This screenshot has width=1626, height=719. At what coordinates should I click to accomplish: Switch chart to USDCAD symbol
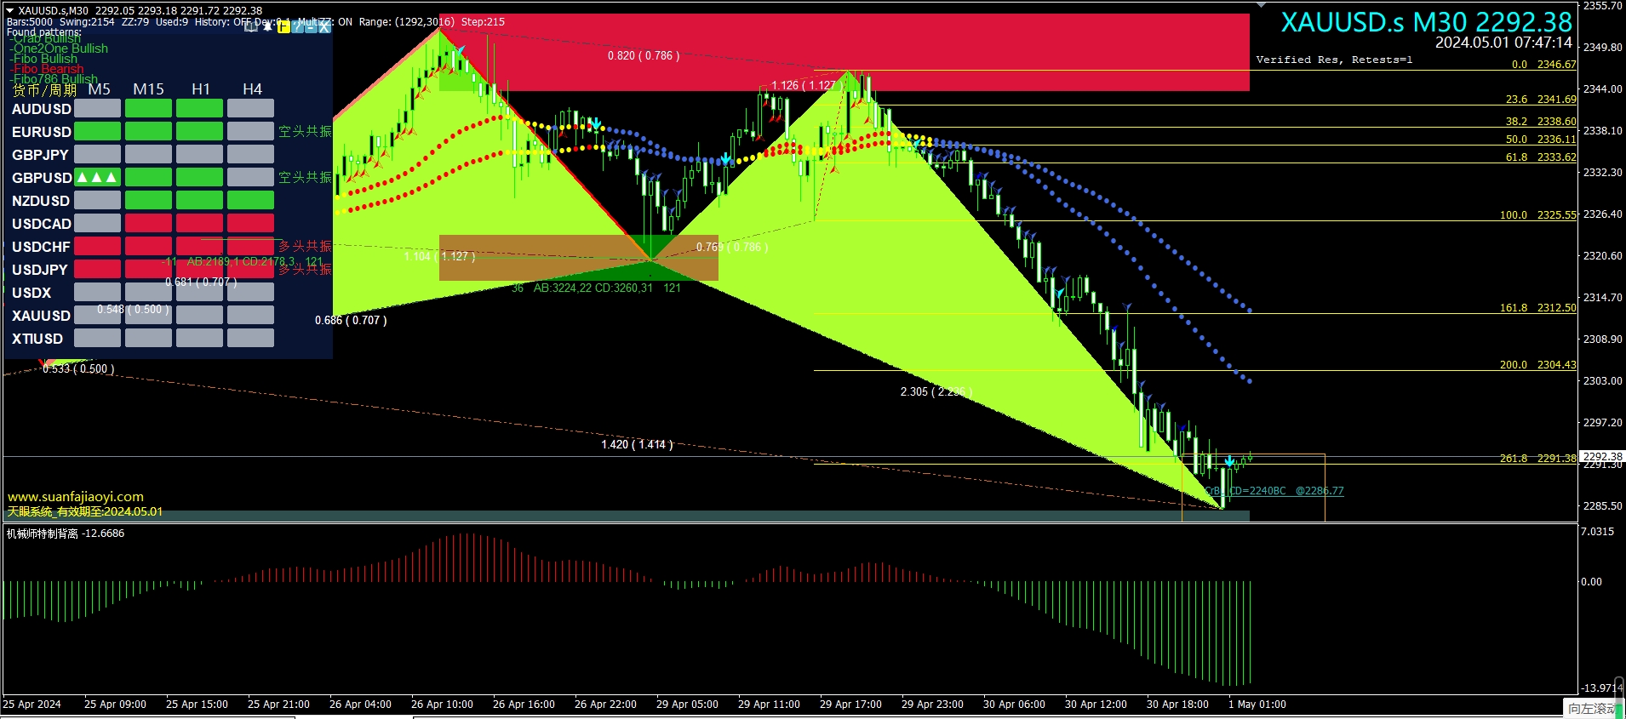click(x=42, y=224)
